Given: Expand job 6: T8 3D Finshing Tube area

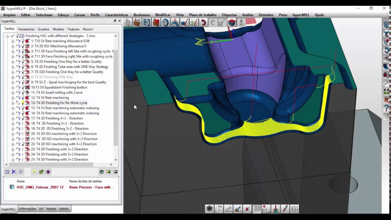Looking at the screenshot, I should (x=13, y=67).
